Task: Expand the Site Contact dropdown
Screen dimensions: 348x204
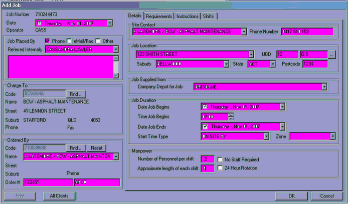Action: click(x=244, y=31)
